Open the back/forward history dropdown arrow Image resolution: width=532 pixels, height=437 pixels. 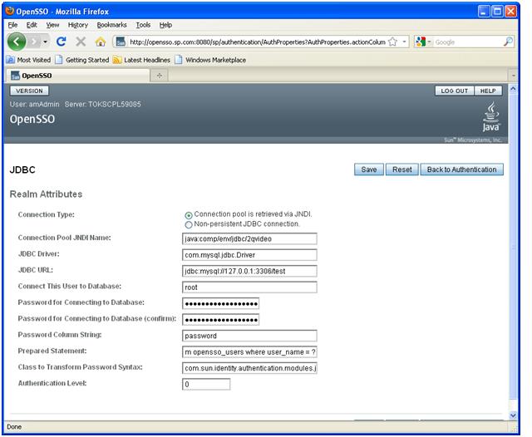pyautogui.click(x=45, y=42)
